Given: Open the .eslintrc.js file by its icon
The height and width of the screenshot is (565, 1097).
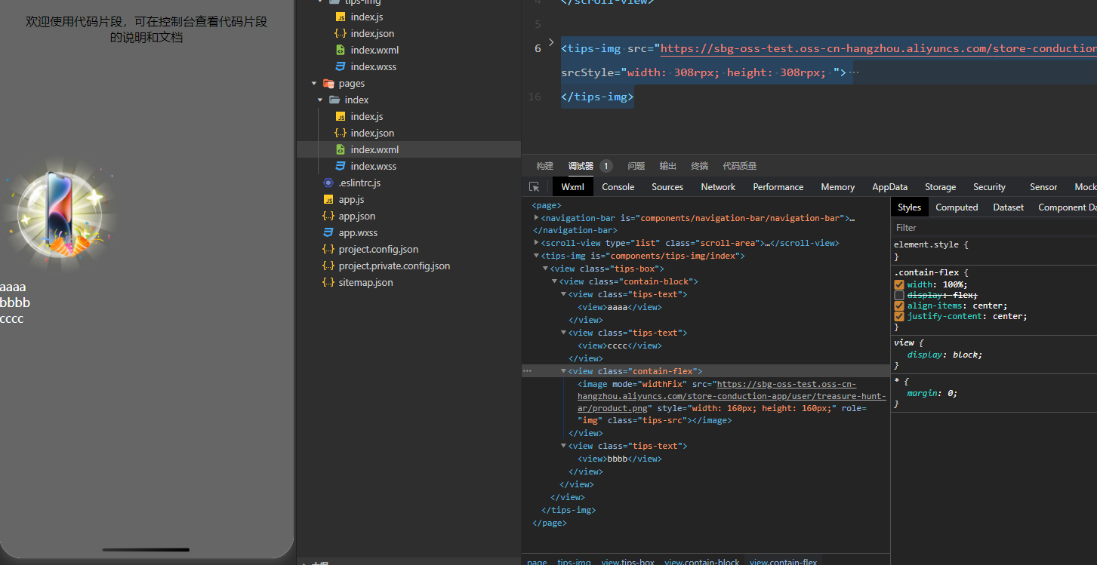Looking at the screenshot, I should point(328,183).
